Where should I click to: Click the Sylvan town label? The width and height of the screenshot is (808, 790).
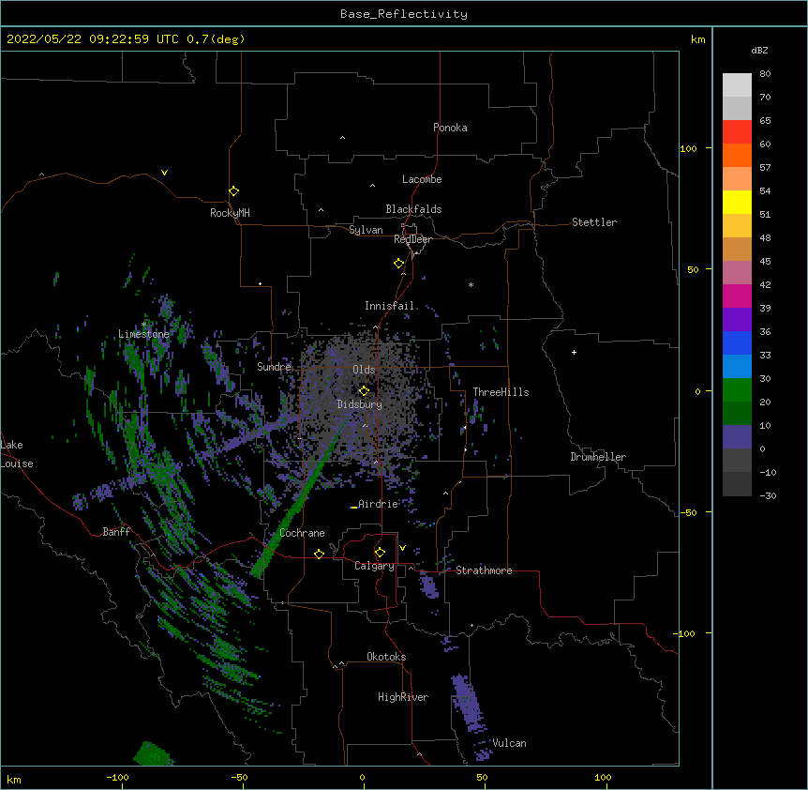[366, 230]
